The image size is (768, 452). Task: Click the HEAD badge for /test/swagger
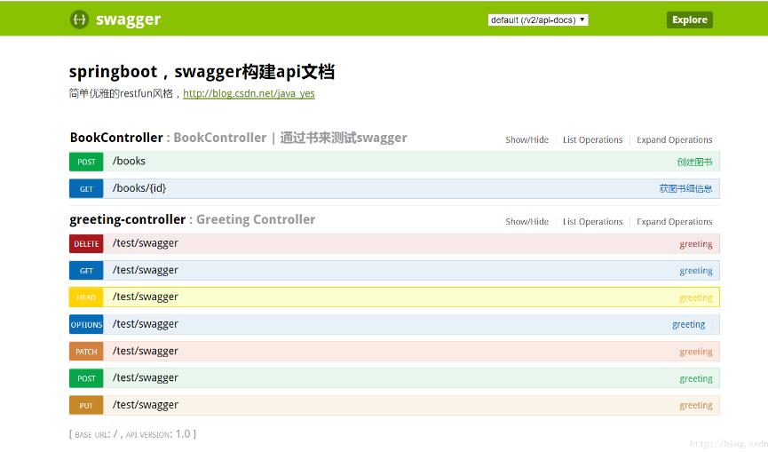click(x=86, y=297)
